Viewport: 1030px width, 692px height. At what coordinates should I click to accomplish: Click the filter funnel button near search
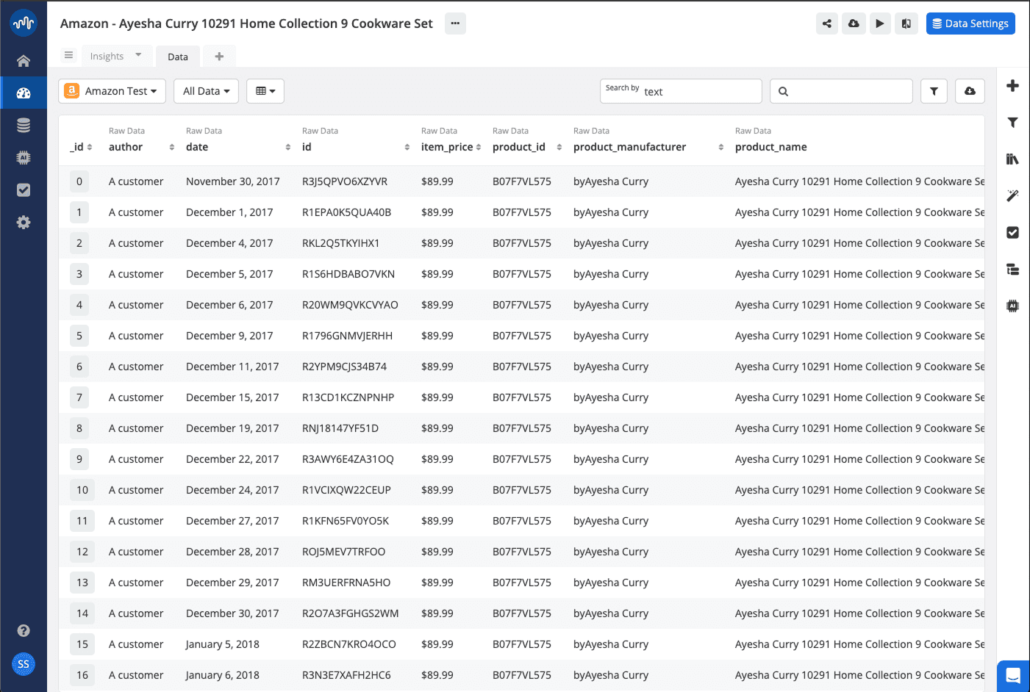click(934, 91)
